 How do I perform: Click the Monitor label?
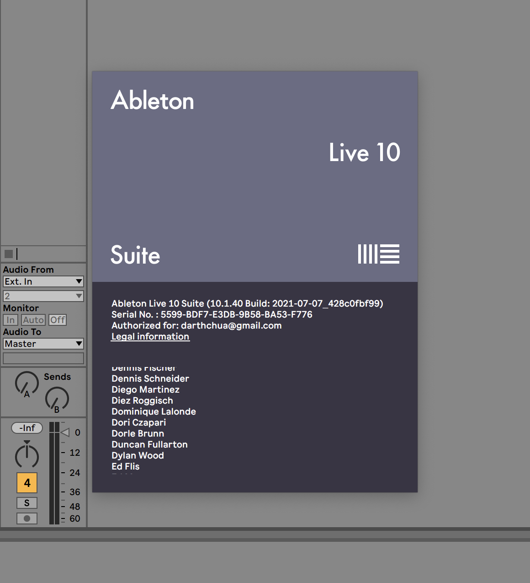(x=21, y=308)
